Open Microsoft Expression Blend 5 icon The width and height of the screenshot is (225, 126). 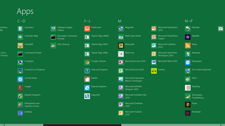point(121,79)
